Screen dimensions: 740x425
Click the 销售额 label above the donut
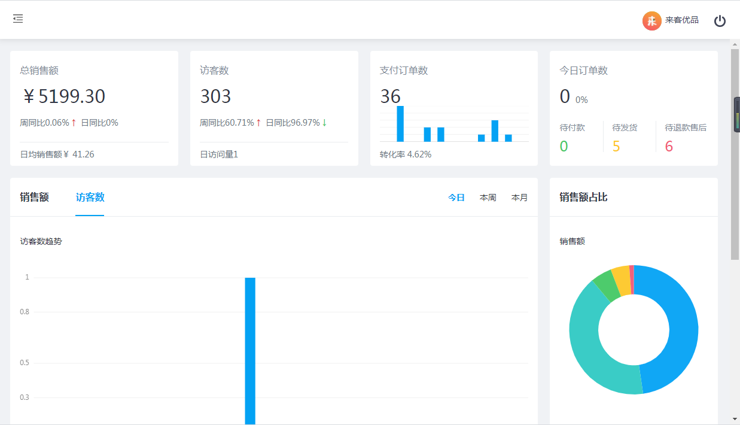click(x=572, y=241)
